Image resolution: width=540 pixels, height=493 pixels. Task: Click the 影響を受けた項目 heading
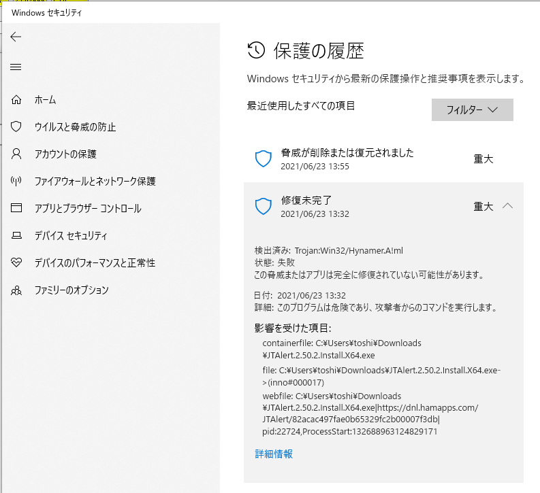293,328
